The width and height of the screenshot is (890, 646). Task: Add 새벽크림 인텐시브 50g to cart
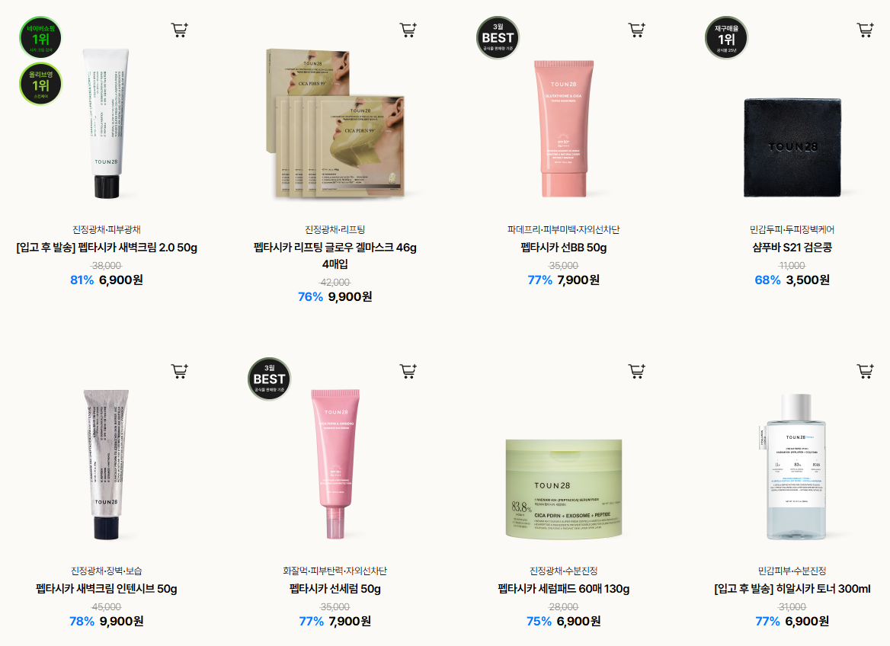coord(179,371)
